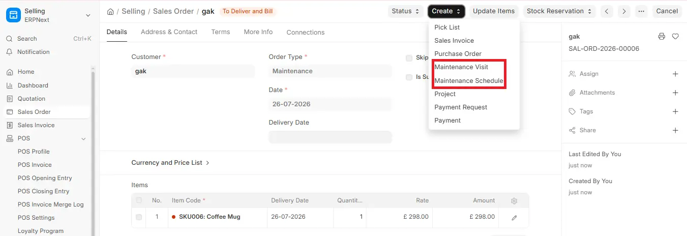Expand the Currency and Price List section
687x236 pixels.
[x=170, y=163]
